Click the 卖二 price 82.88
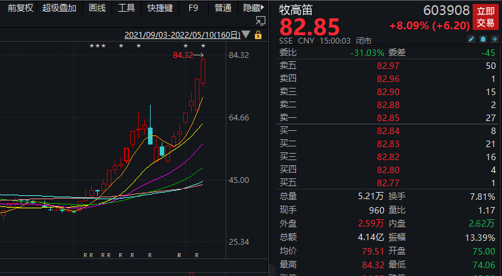The width and height of the screenshot is (502, 276). (x=388, y=105)
